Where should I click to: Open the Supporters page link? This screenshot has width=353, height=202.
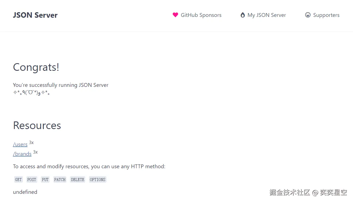point(326,15)
